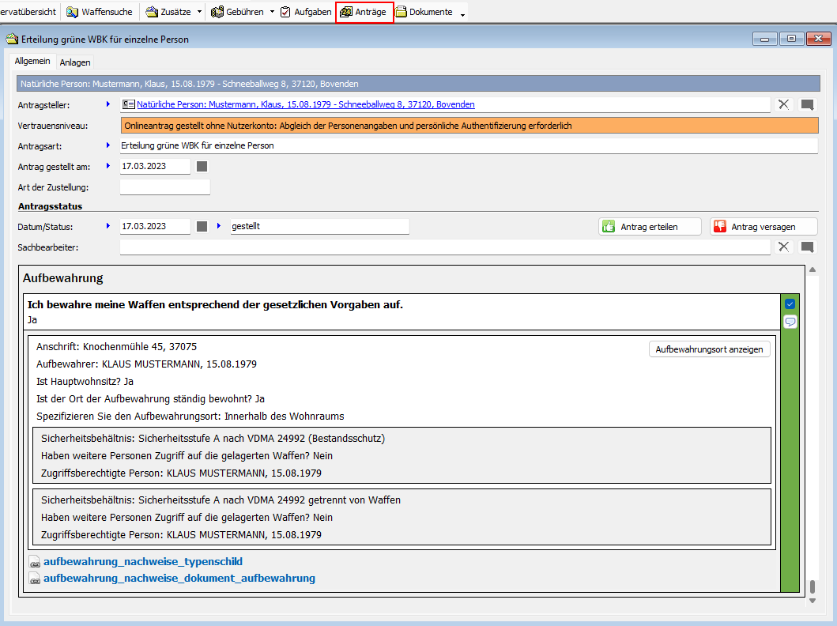The width and height of the screenshot is (837, 626).
Task: Click the vertical scrollbar thumb
Action: click(x=812, y=588)
